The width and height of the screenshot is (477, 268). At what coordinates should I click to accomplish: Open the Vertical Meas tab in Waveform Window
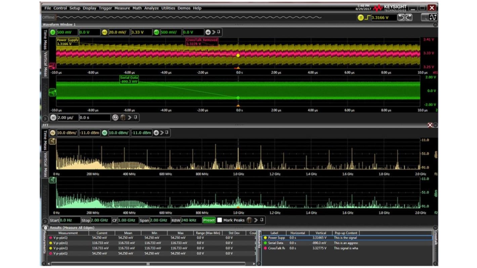(x=45, y=64)
